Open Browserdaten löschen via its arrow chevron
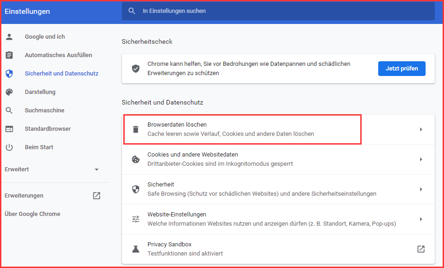This screenshot has width=444, height=268. click(x=421, y=129)
